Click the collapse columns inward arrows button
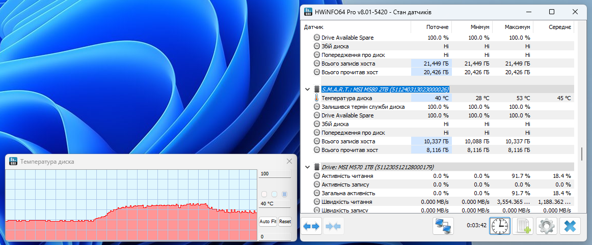This screenshot has height=245, width=592. pyautogui.click(x=333, y=226)
